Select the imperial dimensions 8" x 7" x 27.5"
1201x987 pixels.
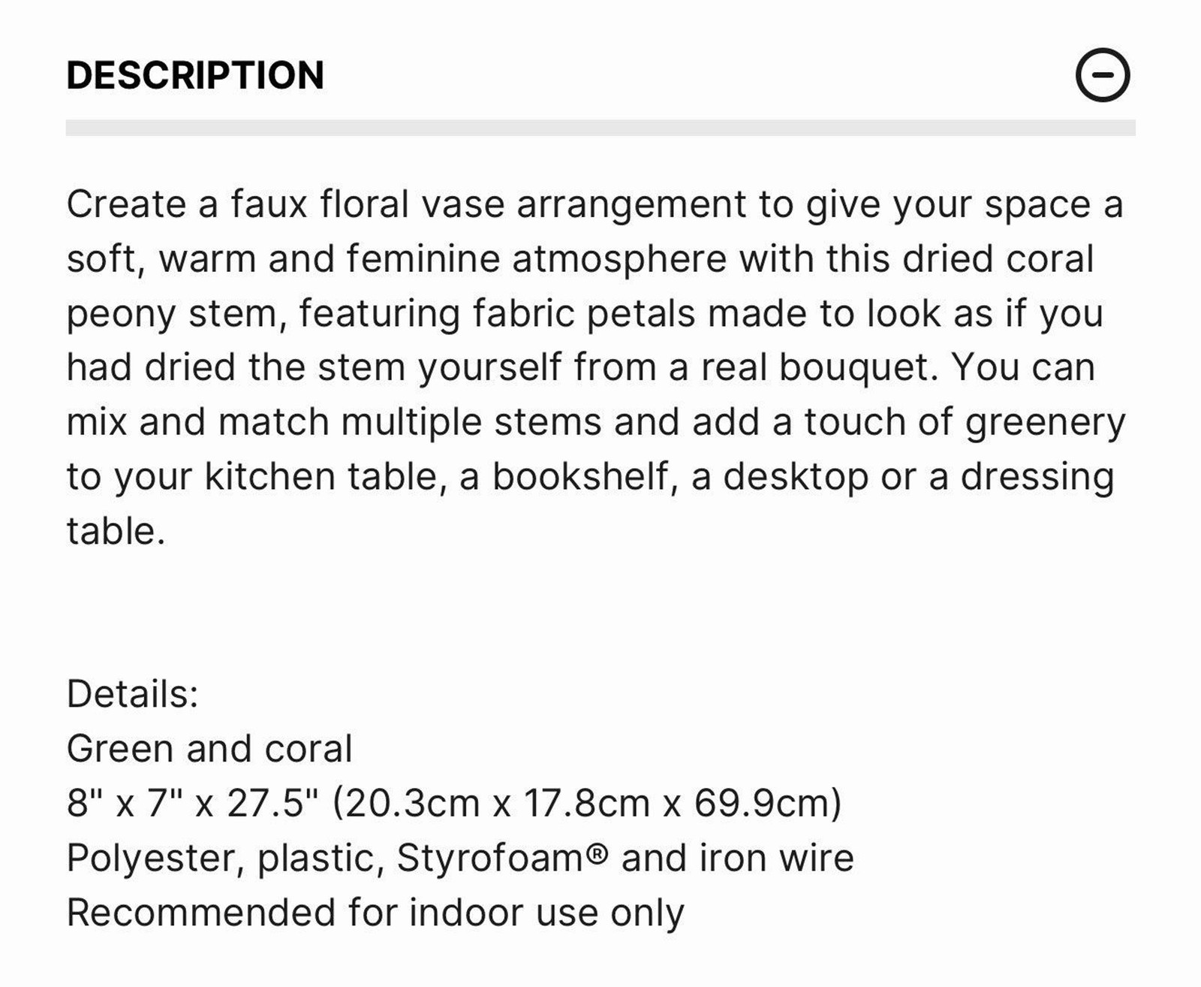(193, 802)
